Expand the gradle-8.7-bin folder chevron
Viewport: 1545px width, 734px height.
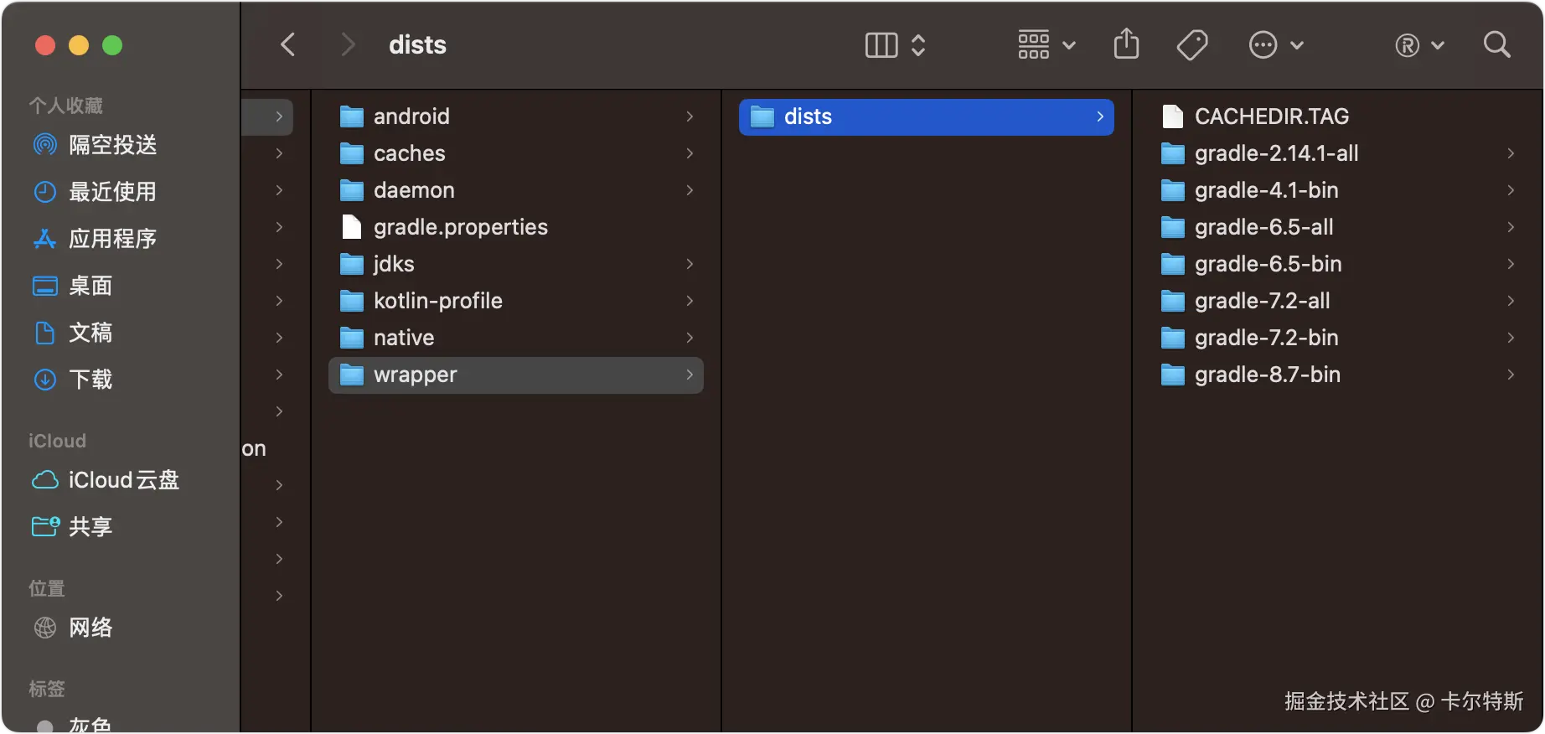point(1510,375)
